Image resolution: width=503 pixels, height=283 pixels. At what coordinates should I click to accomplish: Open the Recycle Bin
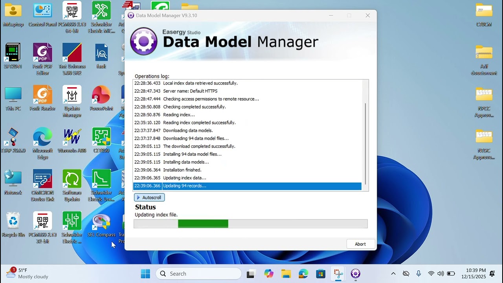coord(13,225)
